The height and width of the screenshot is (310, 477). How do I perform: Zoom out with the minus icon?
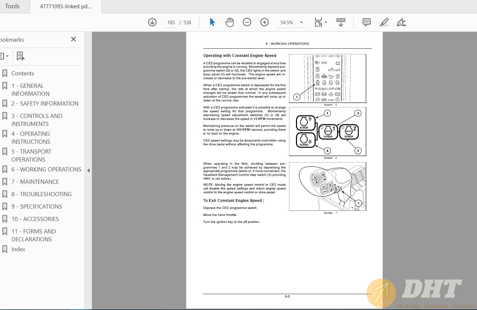pyautogui.click(x=247, y=22)
